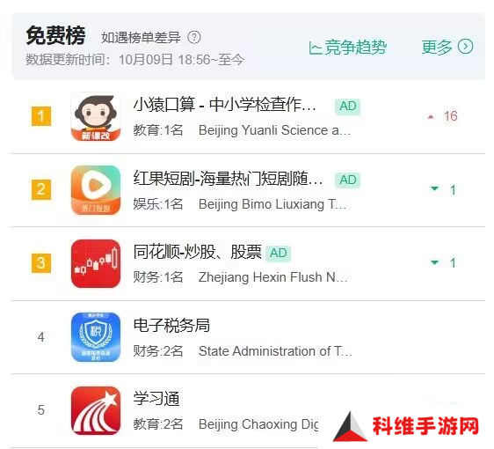Open the 同花顺 red candlestick app icon
This screenshot has height=449, width=494.
[x=96, y=263]
